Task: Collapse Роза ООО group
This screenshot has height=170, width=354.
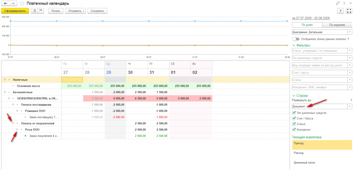Action: 17,130
